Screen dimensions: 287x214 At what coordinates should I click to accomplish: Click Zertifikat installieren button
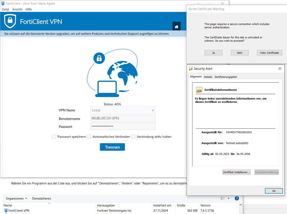point(236,172)
